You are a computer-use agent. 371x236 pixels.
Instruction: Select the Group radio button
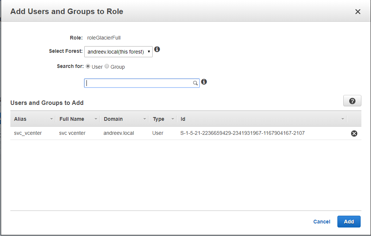tap(107, 66)
